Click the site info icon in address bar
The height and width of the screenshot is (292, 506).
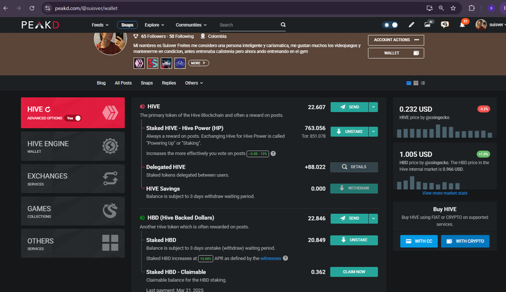47,8
